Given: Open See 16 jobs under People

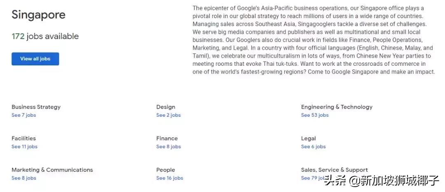Looking at the screenshot, I should coord(170,178).
